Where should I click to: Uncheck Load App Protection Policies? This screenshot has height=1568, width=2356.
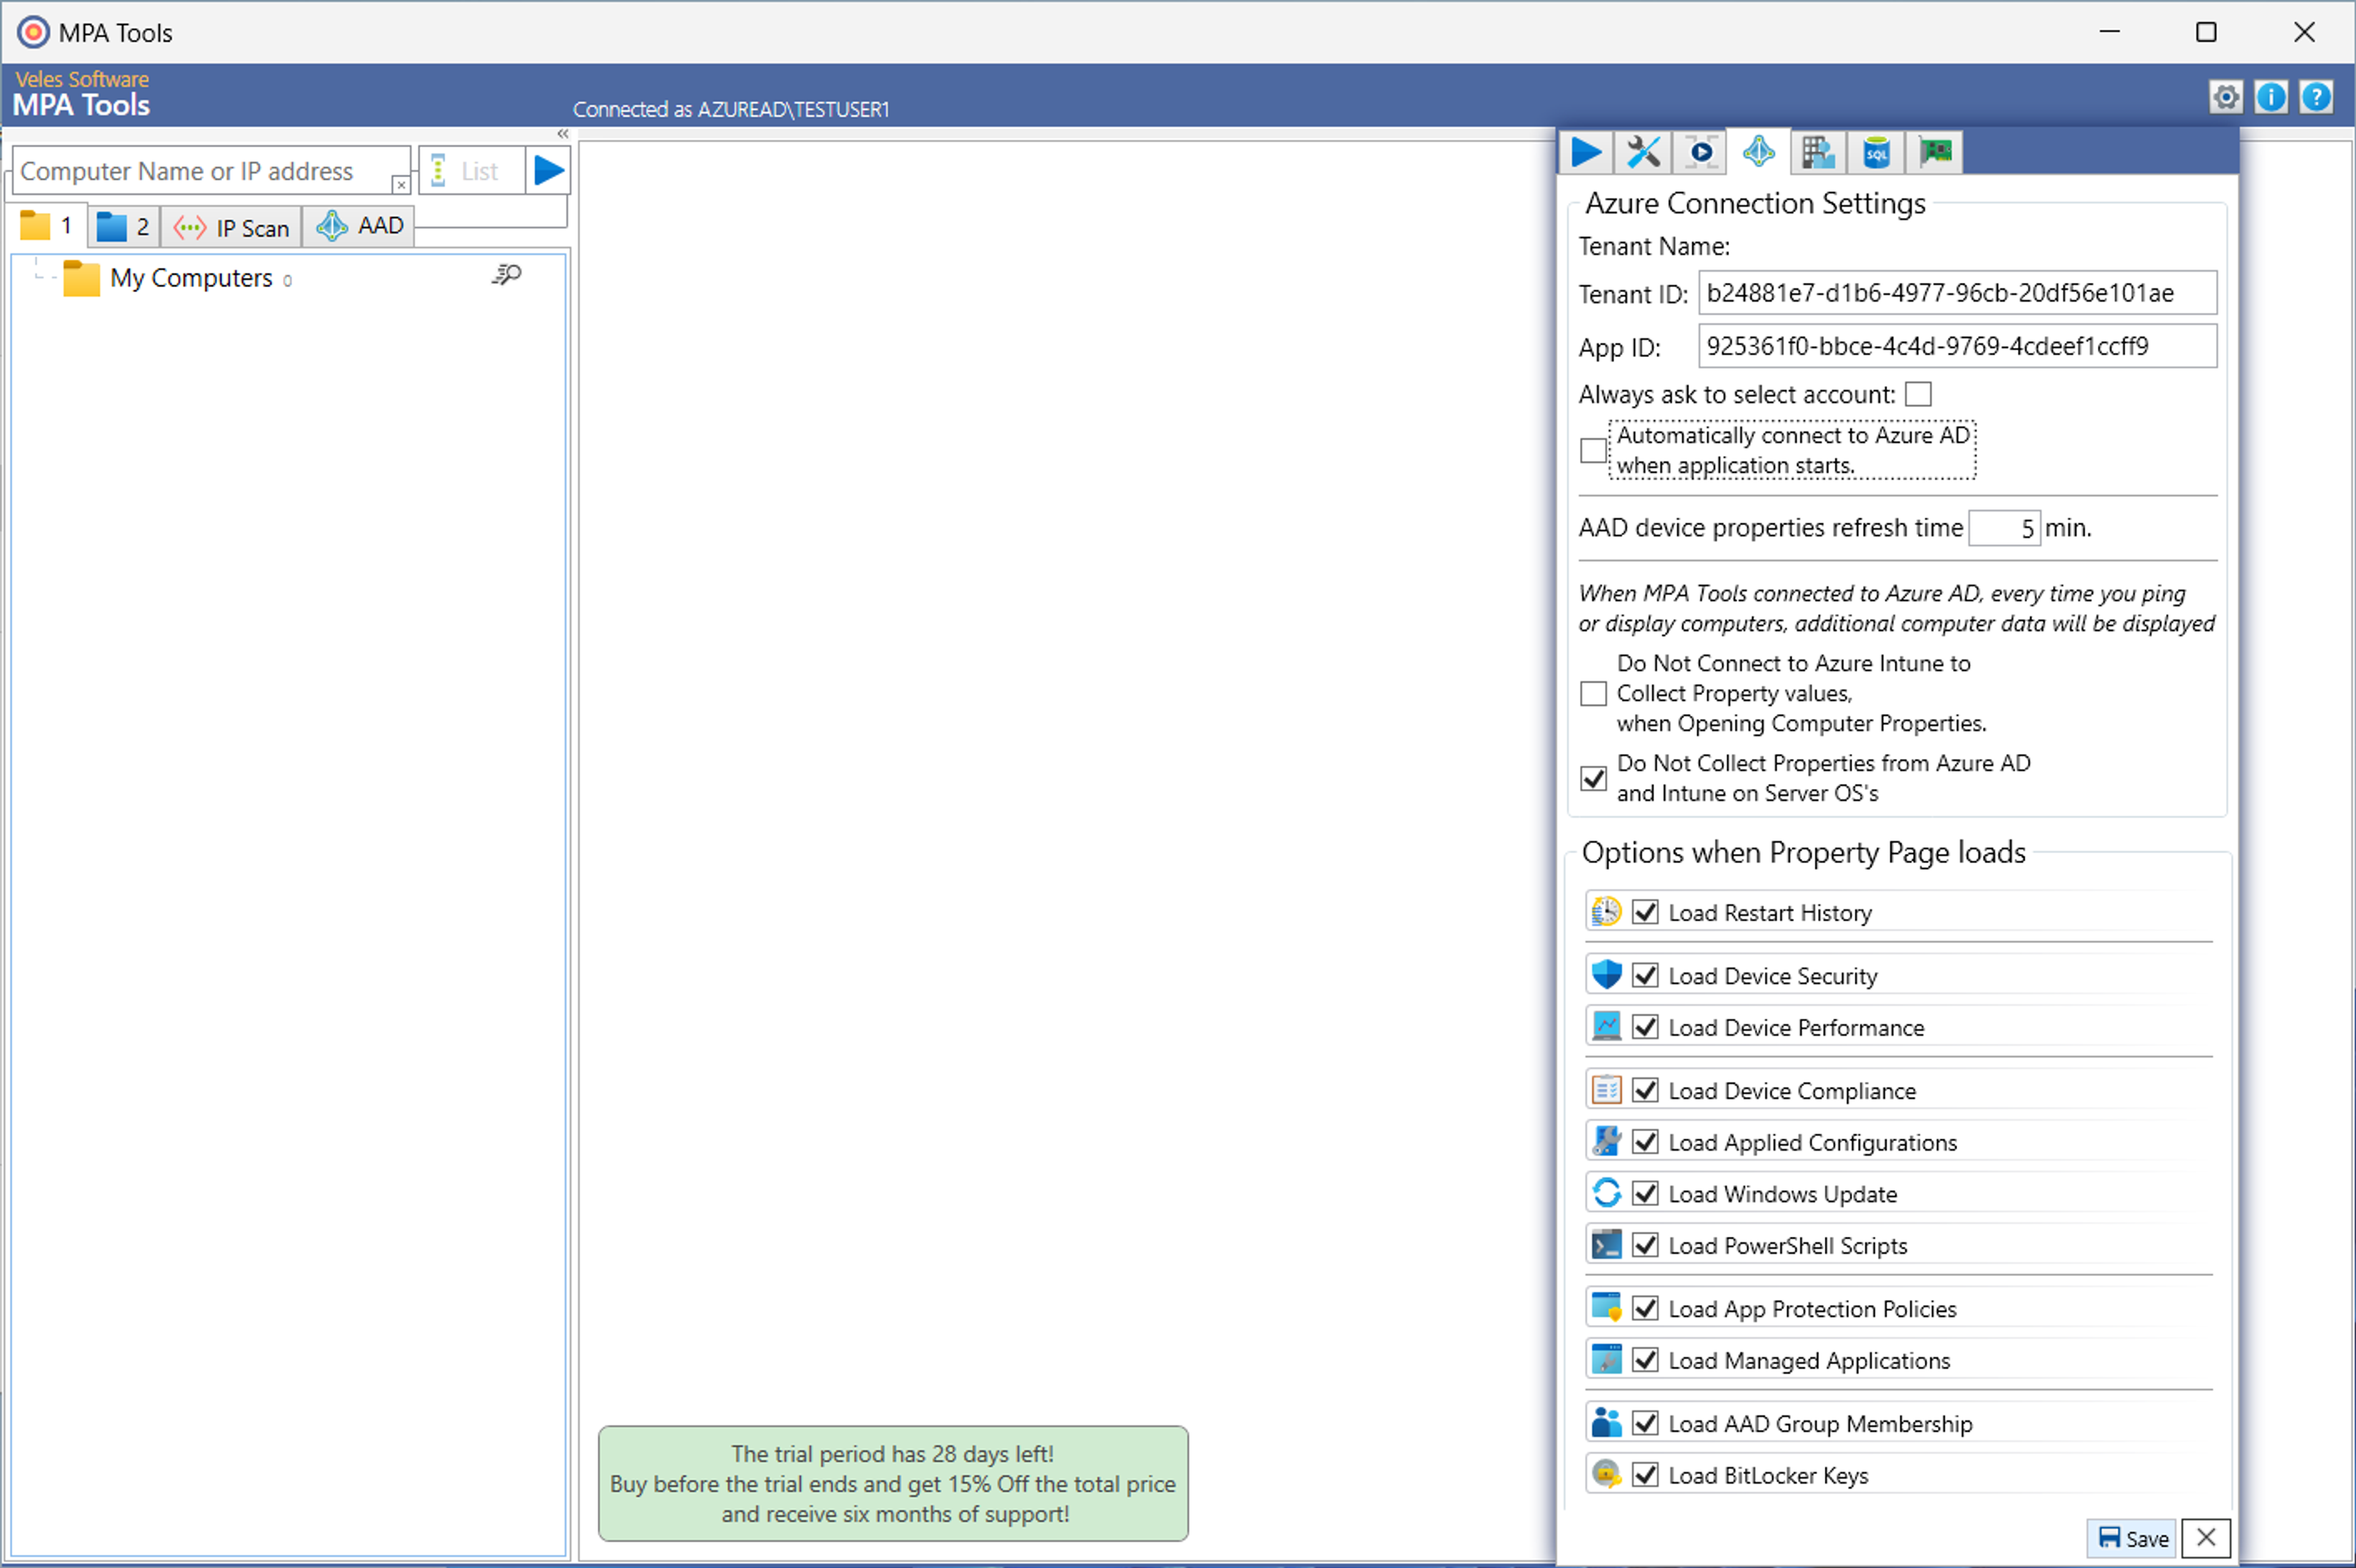(x=1645, y=1308)
